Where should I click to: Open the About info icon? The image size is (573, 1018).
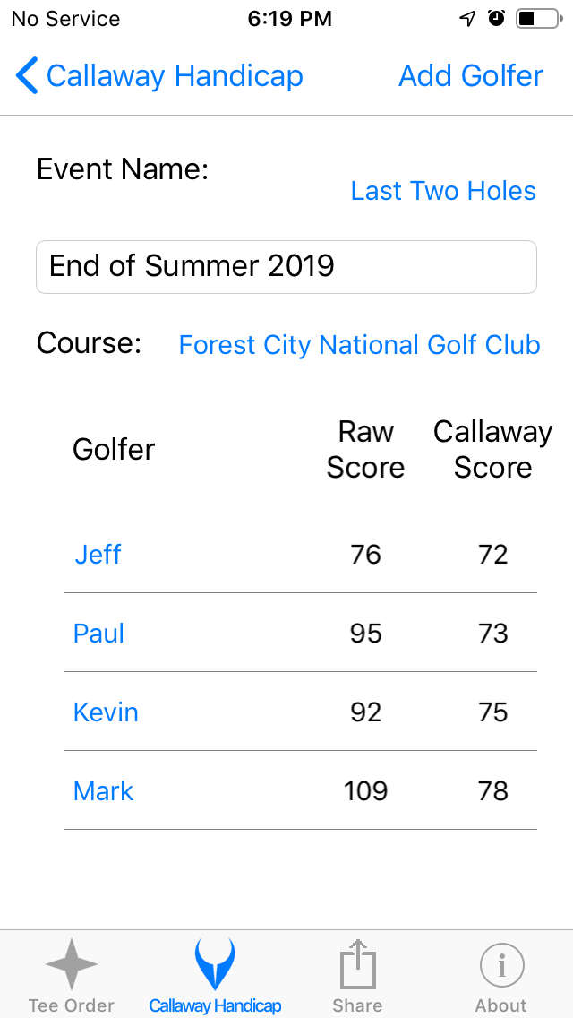click(x=500, y=965)
